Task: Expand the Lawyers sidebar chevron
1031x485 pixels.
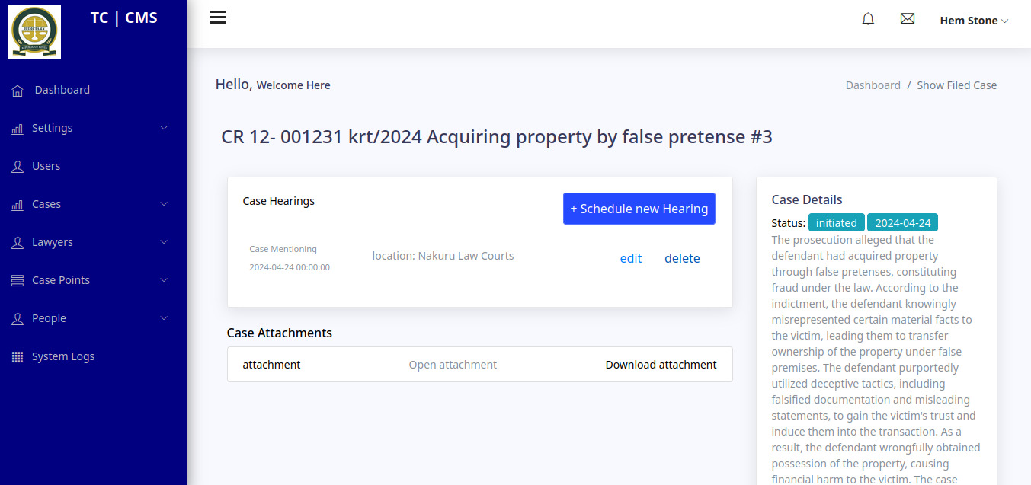Action: 164,242
